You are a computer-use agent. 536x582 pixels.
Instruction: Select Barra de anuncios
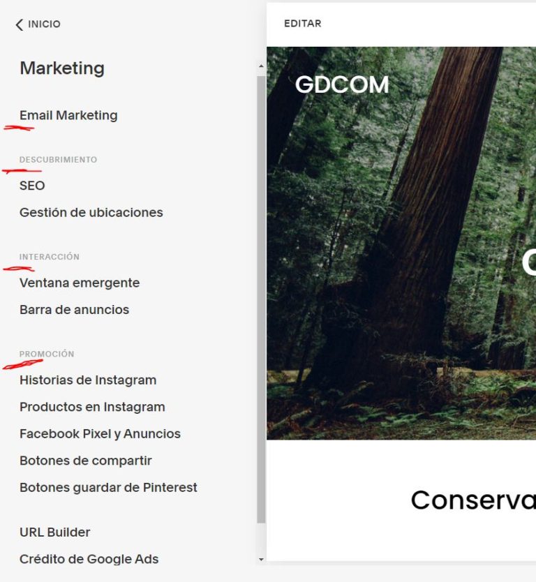pyautogui.click(x=74, y=310)
